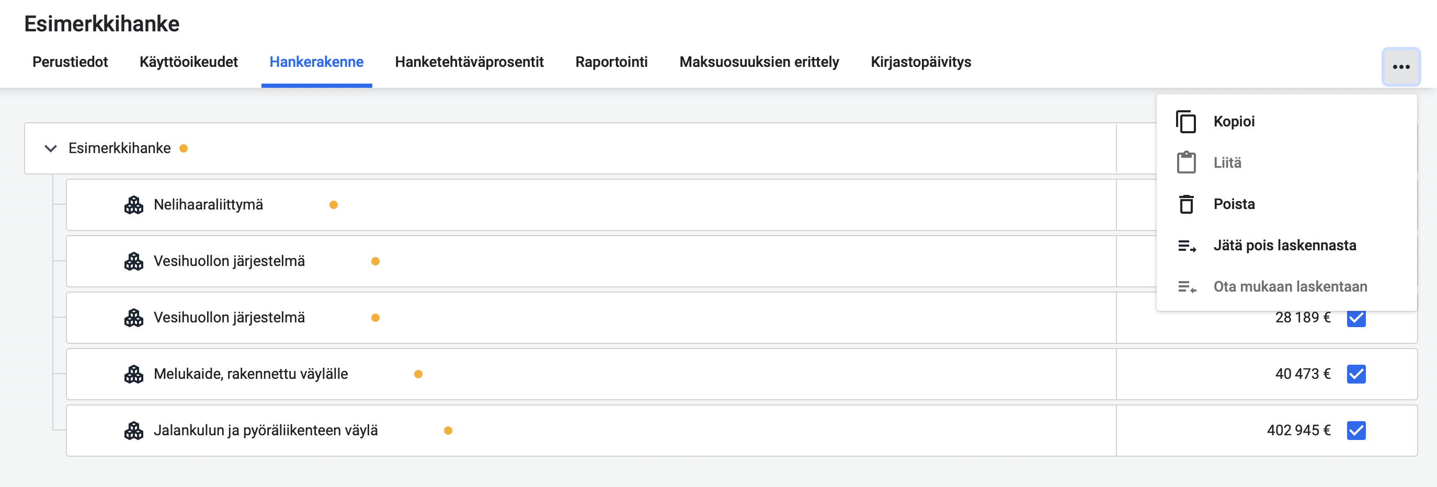The image size is (1437, 487).
Task: Click the Kopioi copy icon
Action: tap(1186, 121)
